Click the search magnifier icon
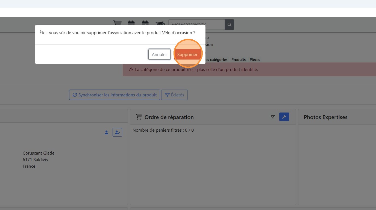This screenshot has height=210, width=376. [x=229, y=25]
